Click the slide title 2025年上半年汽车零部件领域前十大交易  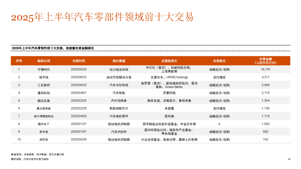[x=102, y=17]
